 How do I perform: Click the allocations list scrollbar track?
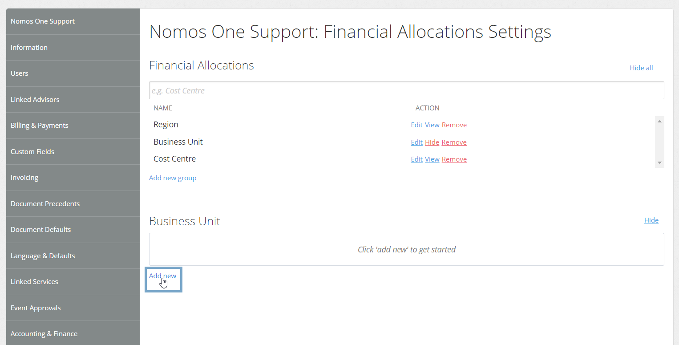point(659,142)
